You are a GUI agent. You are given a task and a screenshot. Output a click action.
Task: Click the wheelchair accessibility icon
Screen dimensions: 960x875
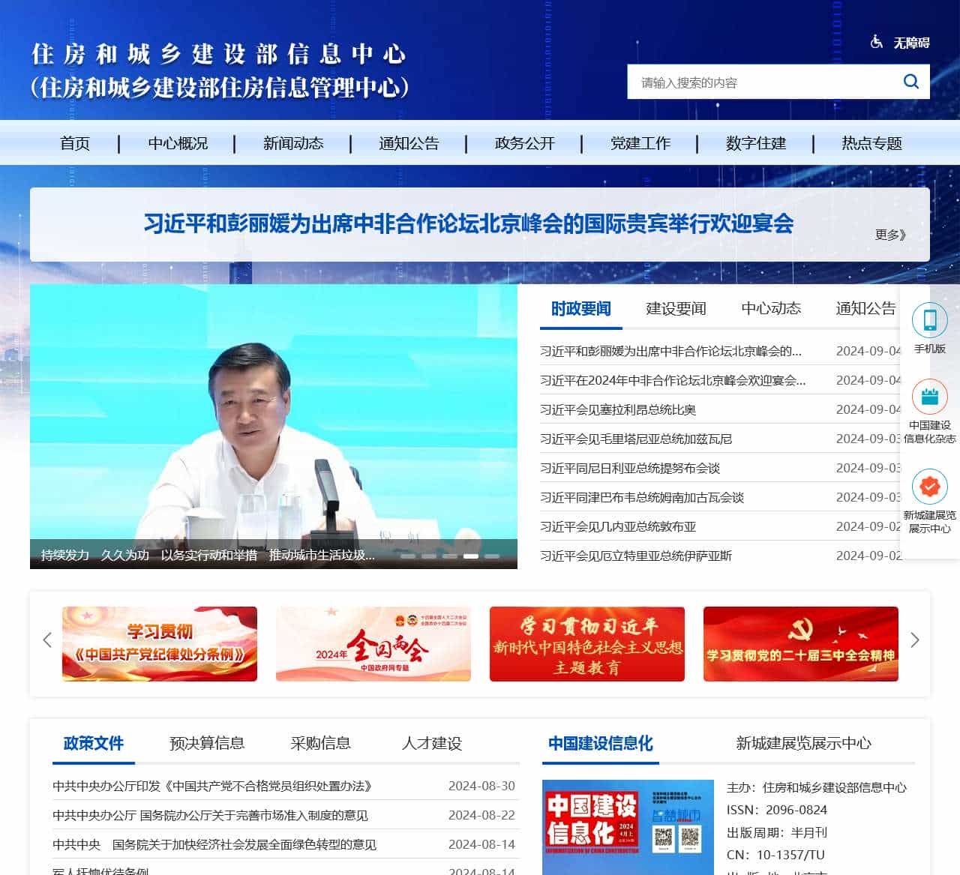[x=876, y=43]
